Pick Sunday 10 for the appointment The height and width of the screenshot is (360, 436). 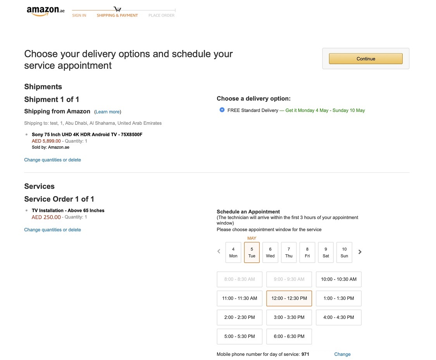click(x=344, y=252)
